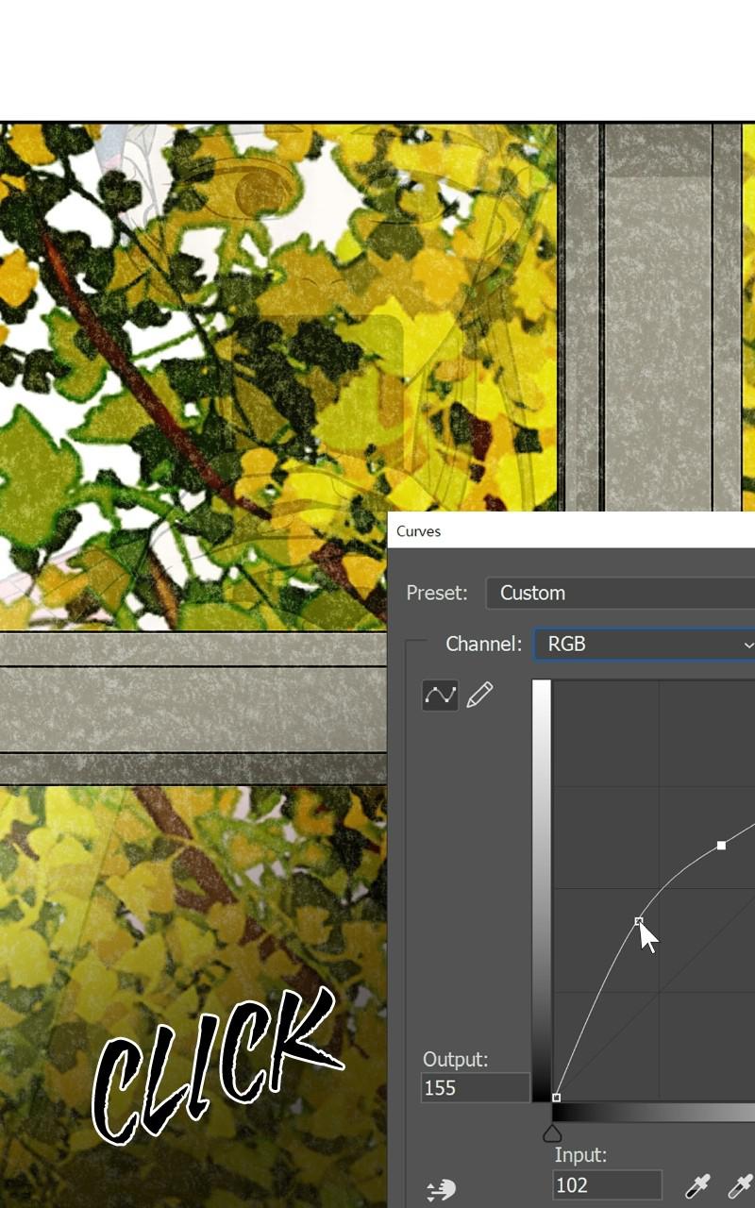This screenshot has height=1208, width=755.
Task: Select the edit points curve tool
Action: point(440,696)
